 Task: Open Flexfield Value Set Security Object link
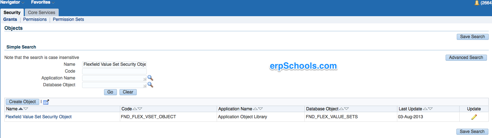click(x=39, y=117)
